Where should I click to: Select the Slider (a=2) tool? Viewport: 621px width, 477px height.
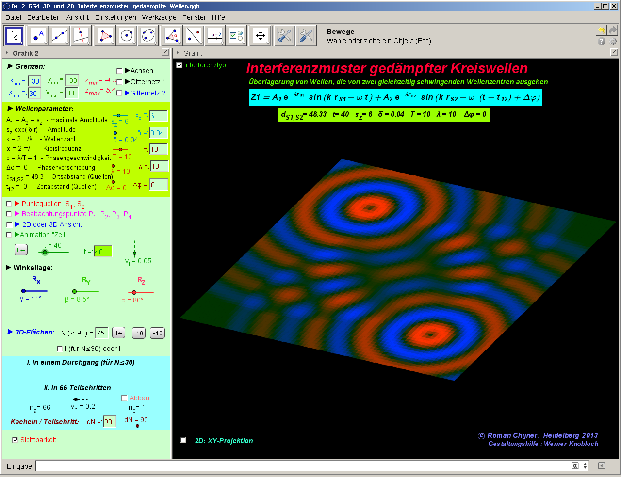(x=215, y=36)
